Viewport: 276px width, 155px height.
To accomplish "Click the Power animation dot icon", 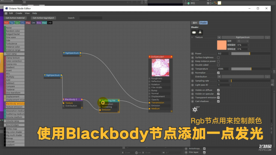I will (x=193, y=54).
